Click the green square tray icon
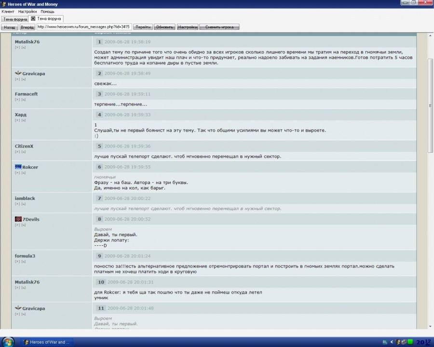Image resolution: width=434 pixels, height=347 pixels. pyautogui.click(x=410, y=342)
